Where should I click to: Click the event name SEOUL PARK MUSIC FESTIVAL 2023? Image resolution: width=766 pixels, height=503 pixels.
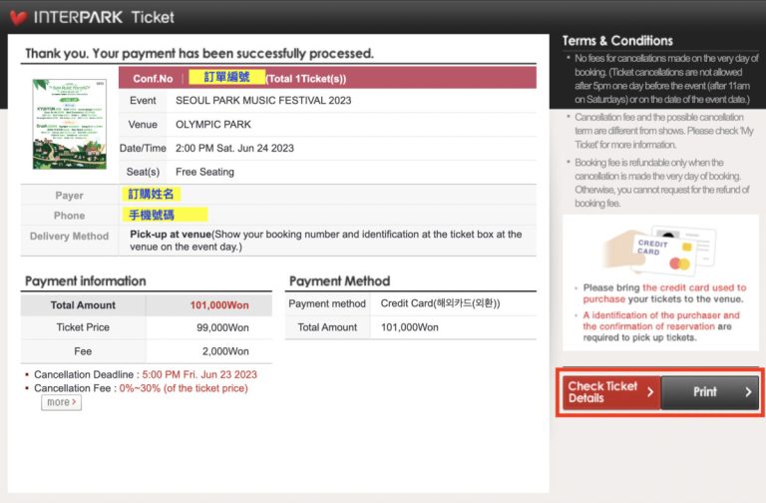(263, 101)
